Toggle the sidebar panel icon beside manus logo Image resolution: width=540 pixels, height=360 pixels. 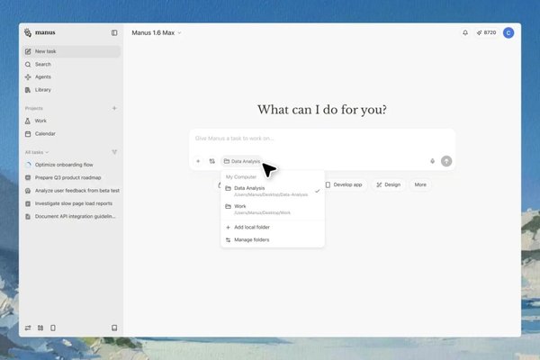coord(114,32)
